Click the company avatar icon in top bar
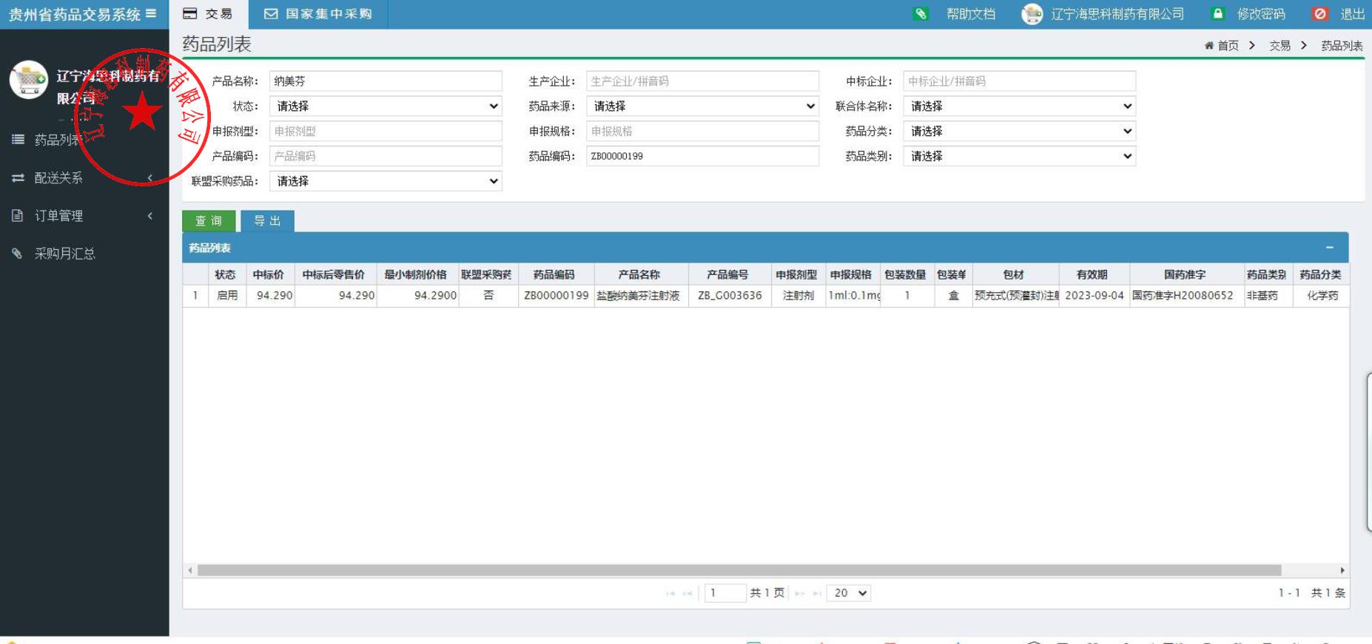Viewport: 1372px width, 644px height. pos(1032,14)
